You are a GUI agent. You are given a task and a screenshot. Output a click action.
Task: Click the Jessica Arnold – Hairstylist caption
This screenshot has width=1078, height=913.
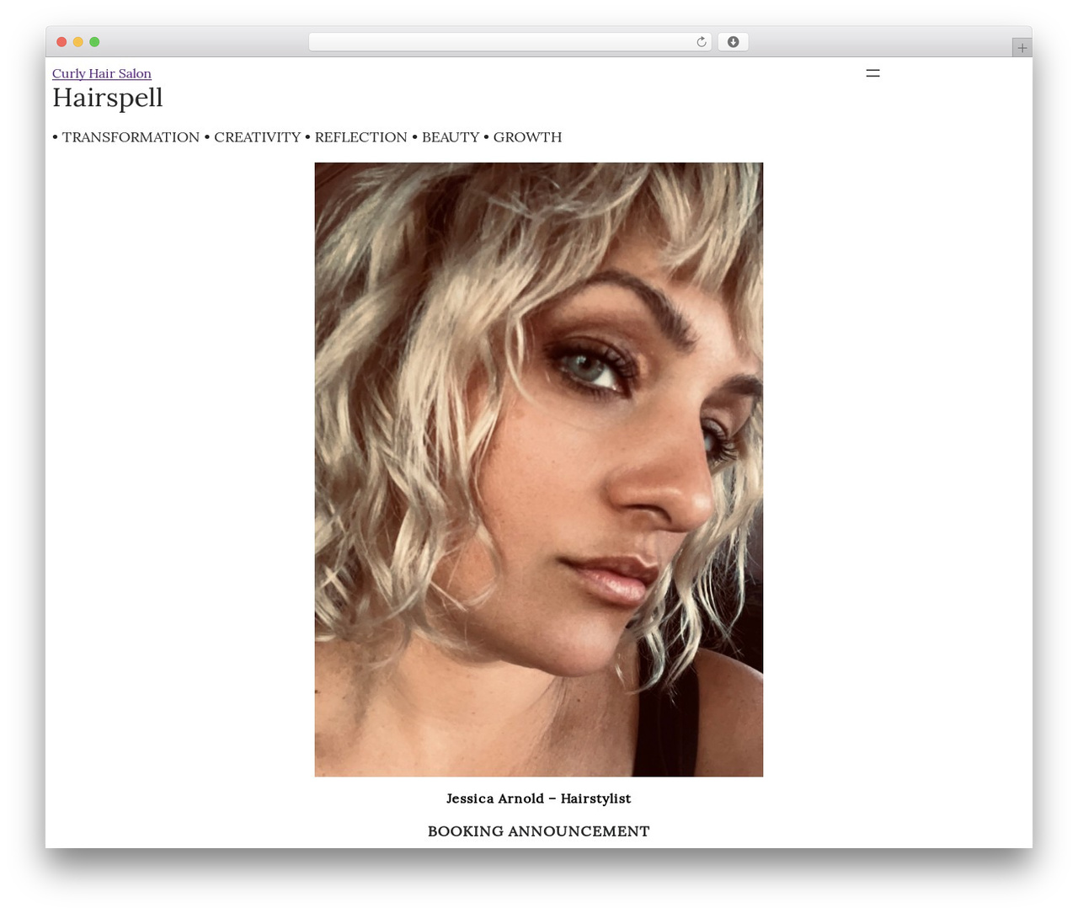click(539, 798)
